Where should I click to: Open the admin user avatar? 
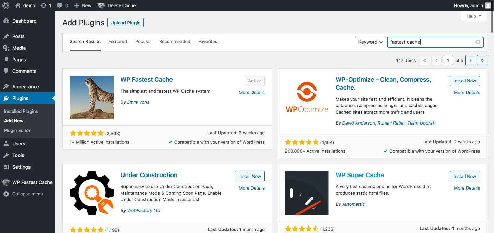click(488, 5)
